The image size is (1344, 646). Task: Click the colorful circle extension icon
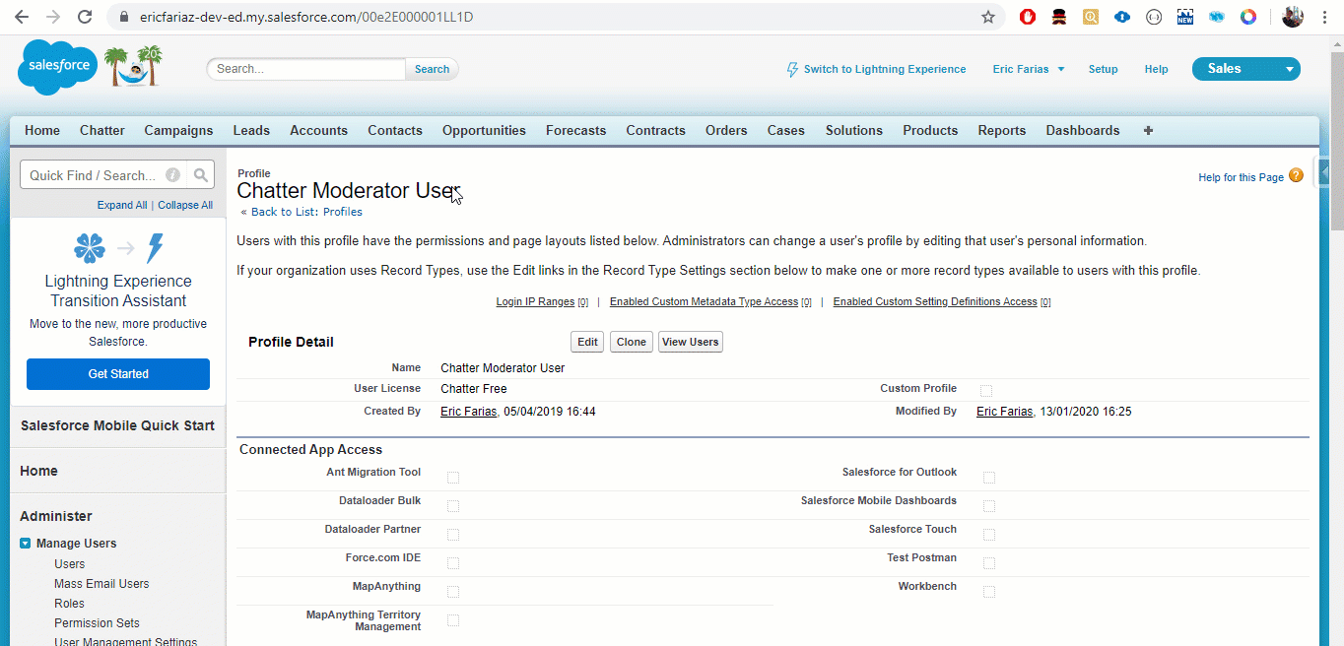pyautogui.click(x=1248, y=17)
